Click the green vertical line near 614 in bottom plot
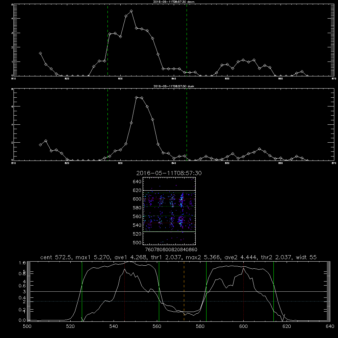This screenshot has height=338, width=338. click(x=273, y=291)
